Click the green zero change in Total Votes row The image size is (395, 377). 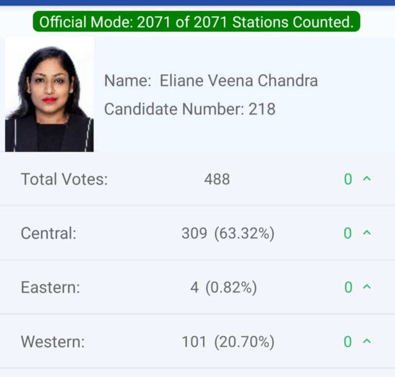[348, 179]
